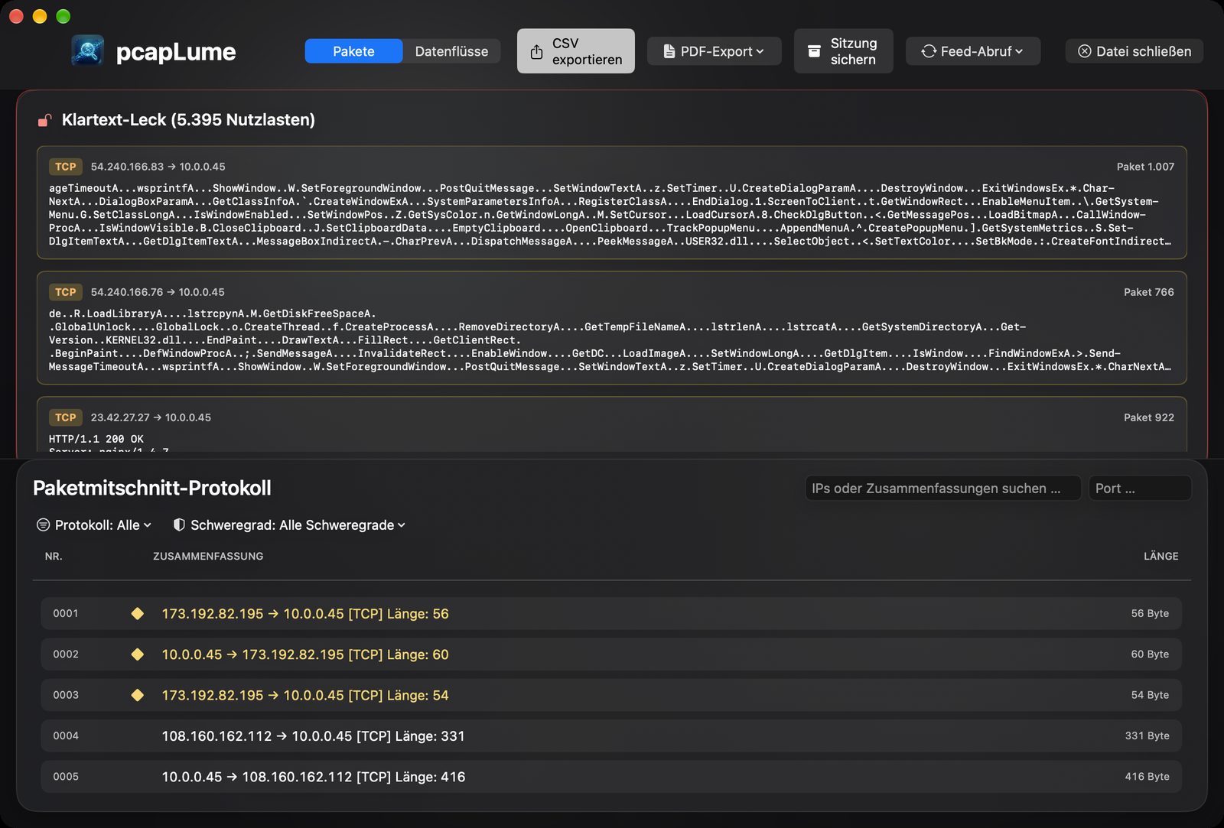Click the 23.42.27.27 → 10.0.0.45 address text
This screenshot has height=828, width=1224.
coord(151,417)
